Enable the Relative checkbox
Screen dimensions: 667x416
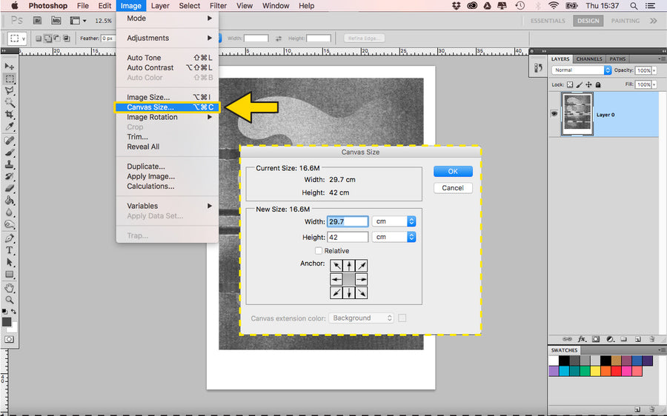pos(319,251)
